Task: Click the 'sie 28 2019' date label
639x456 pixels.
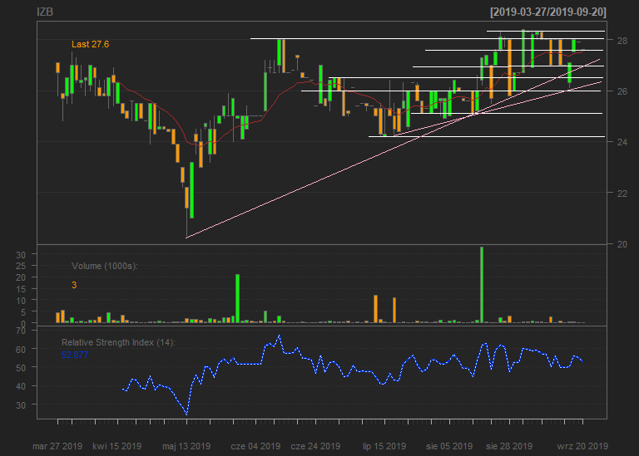Action: 509,446
